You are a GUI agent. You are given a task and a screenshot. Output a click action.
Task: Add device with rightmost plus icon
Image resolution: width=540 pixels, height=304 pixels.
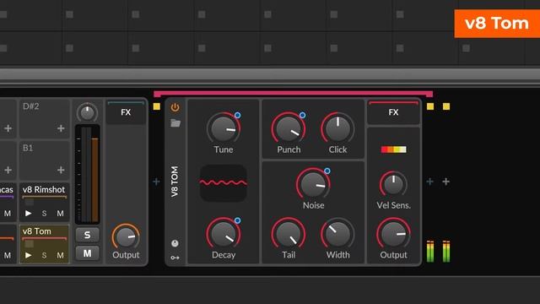point(446,182)
